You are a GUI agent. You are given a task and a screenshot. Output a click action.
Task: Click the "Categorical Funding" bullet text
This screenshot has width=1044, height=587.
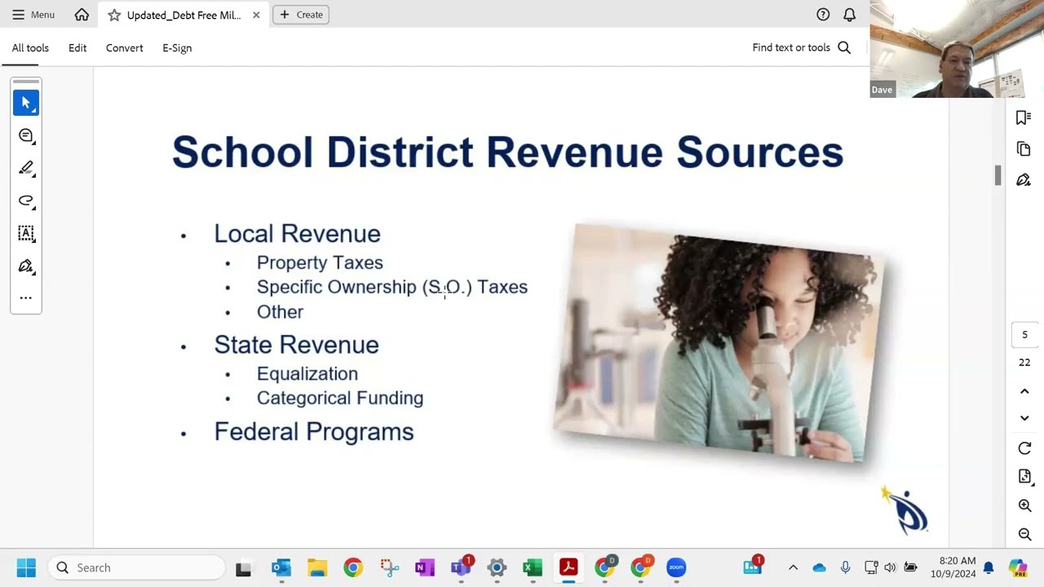[340, 398]
